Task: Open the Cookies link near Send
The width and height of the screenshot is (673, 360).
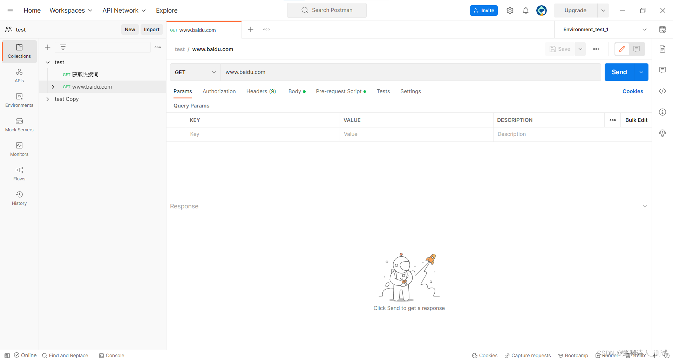Action: coord(633,91)
